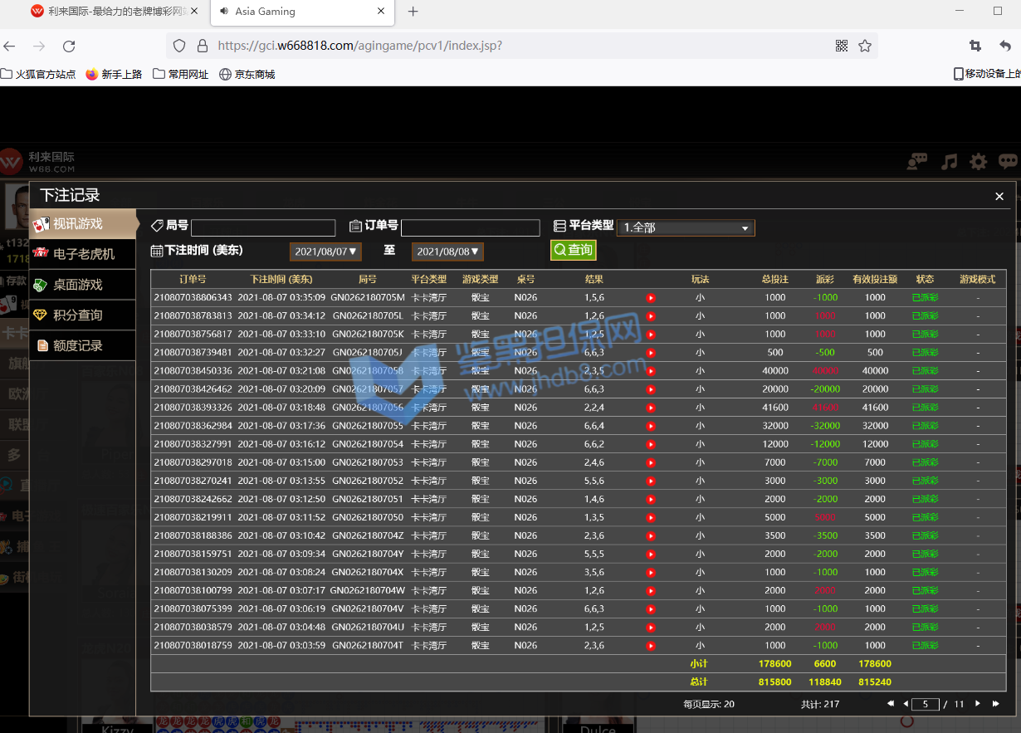This screenshot has height=733, width=1021.
Task: Go to next page of records
Action: (x=978, y=704)
